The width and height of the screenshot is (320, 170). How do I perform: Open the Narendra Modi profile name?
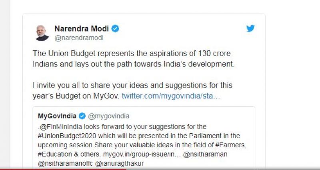click(x=82, y=29)
